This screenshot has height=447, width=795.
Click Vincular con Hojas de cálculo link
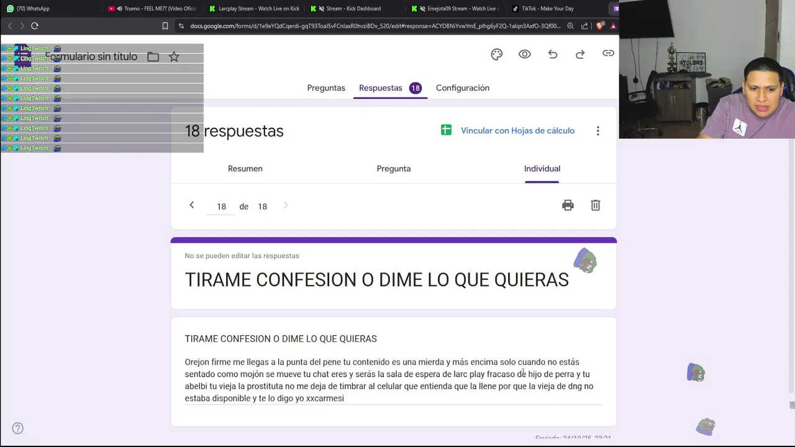[517, 130]
